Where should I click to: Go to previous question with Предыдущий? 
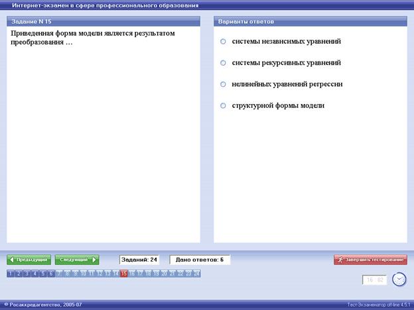point(29,260)
